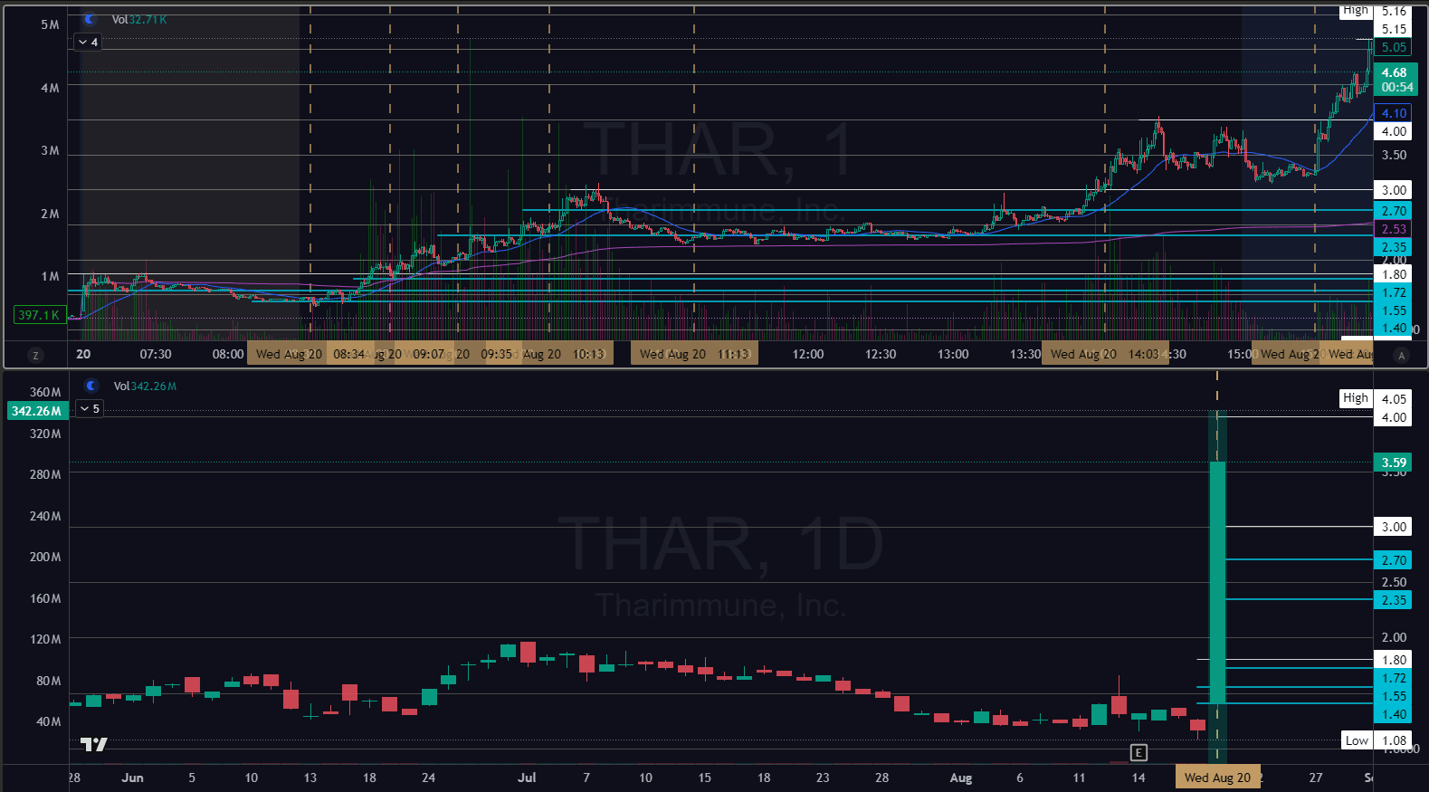Click the 'Wed Aug 20 14:03' marker on the top time axis
Viewport: 1429px width, 792px height.
coord(1104,354)
